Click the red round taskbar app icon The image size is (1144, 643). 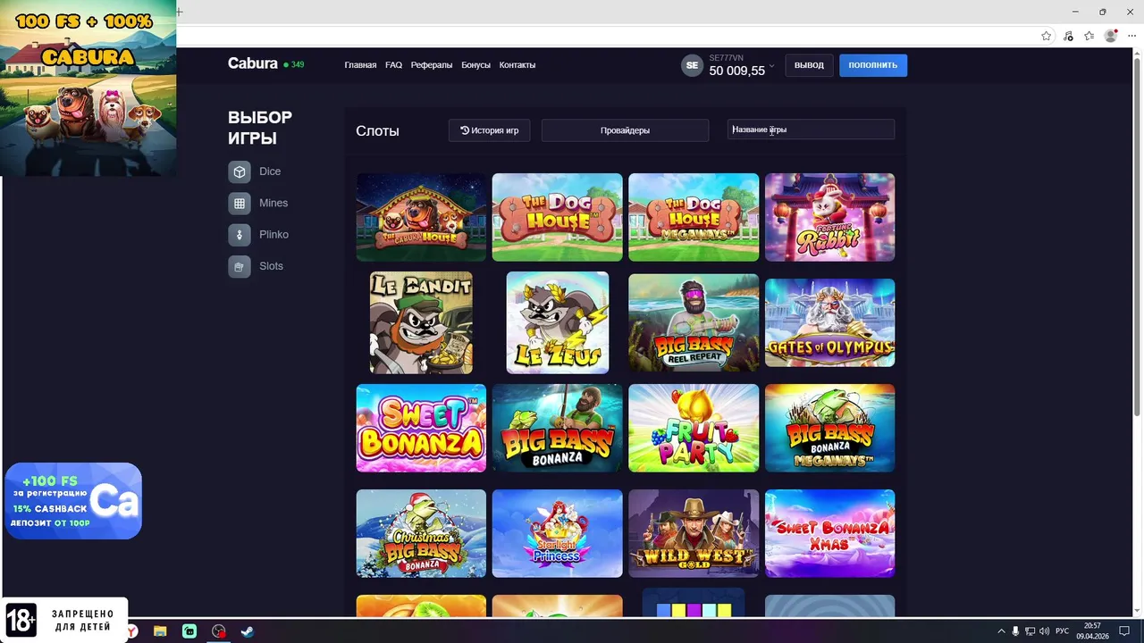[x=219, y=631]
